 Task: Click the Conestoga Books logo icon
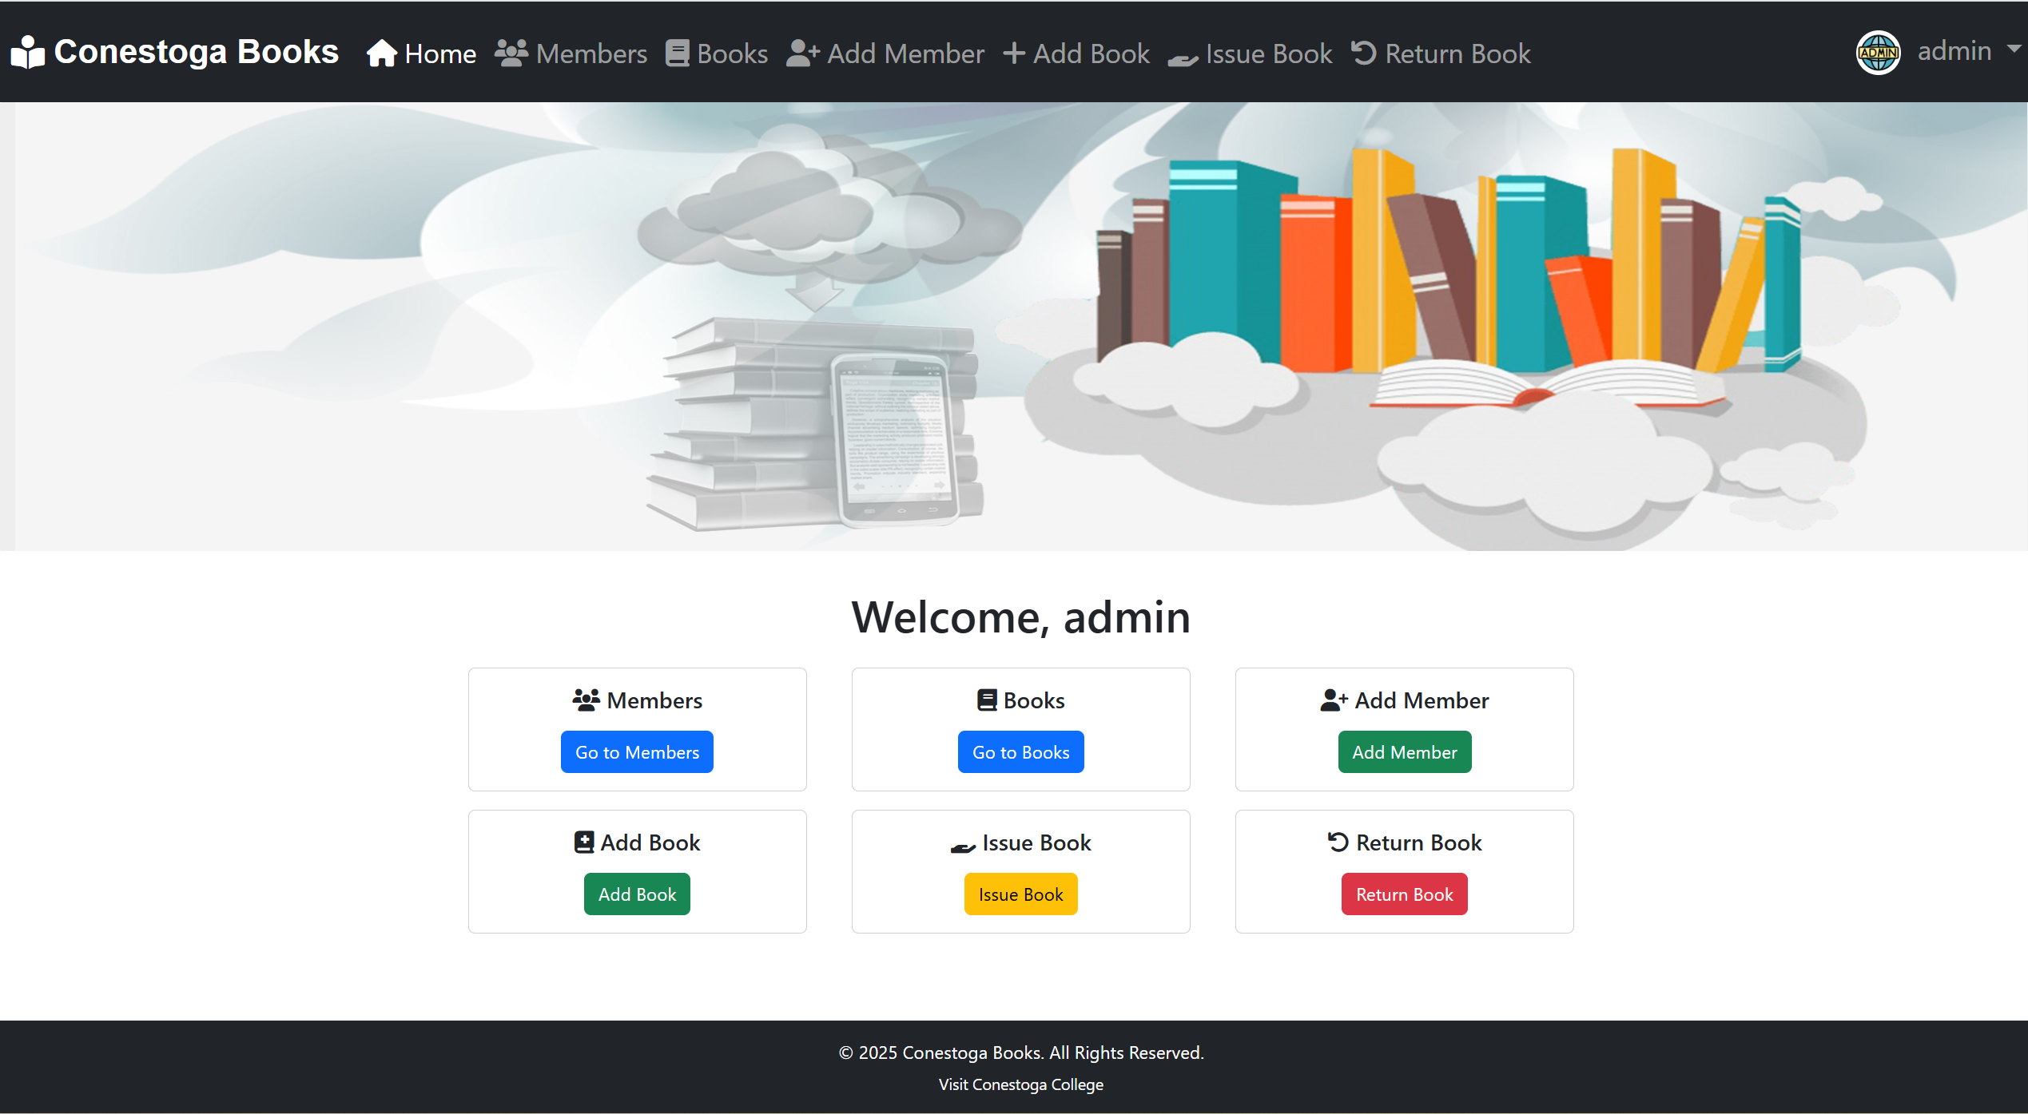[x=27, y=51]
